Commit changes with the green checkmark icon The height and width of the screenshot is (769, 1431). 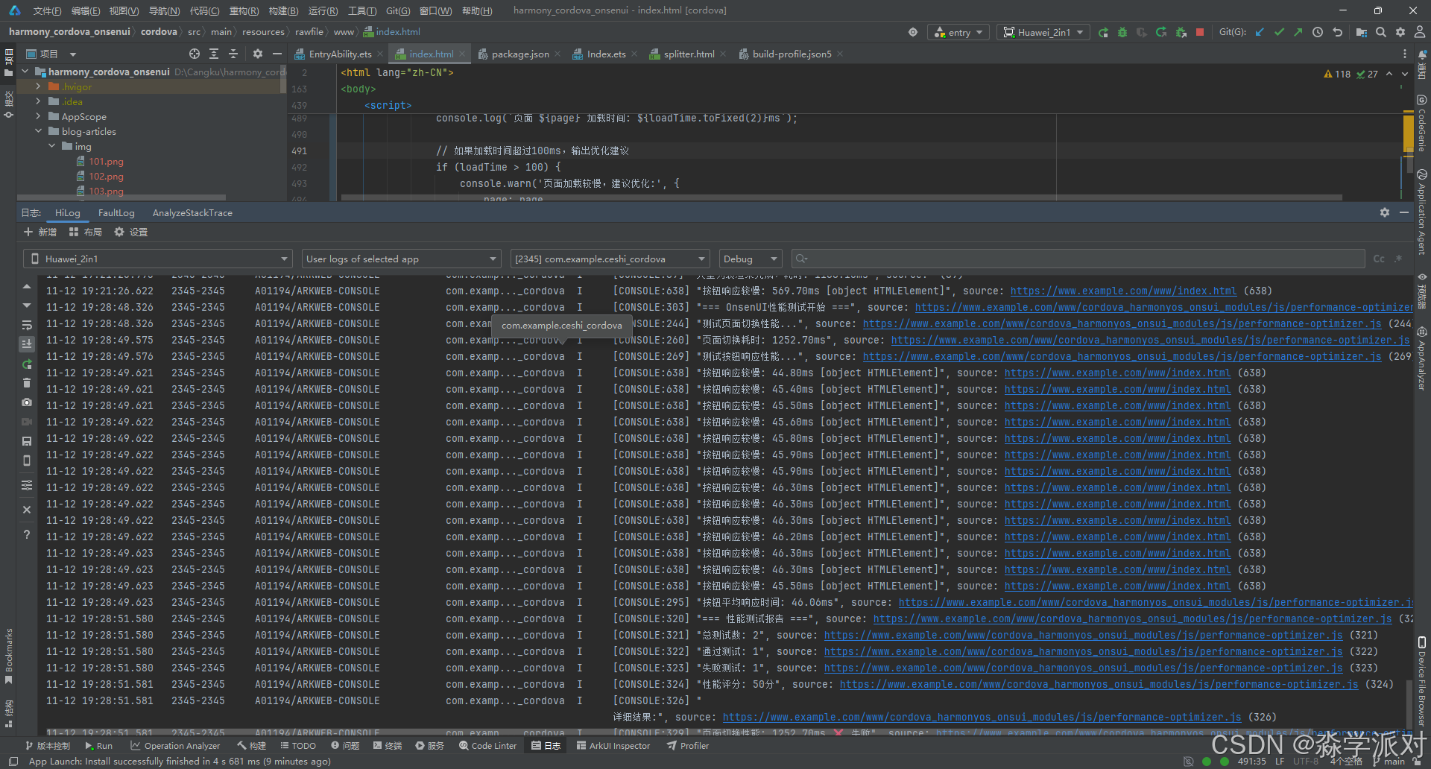[1279, 32]
